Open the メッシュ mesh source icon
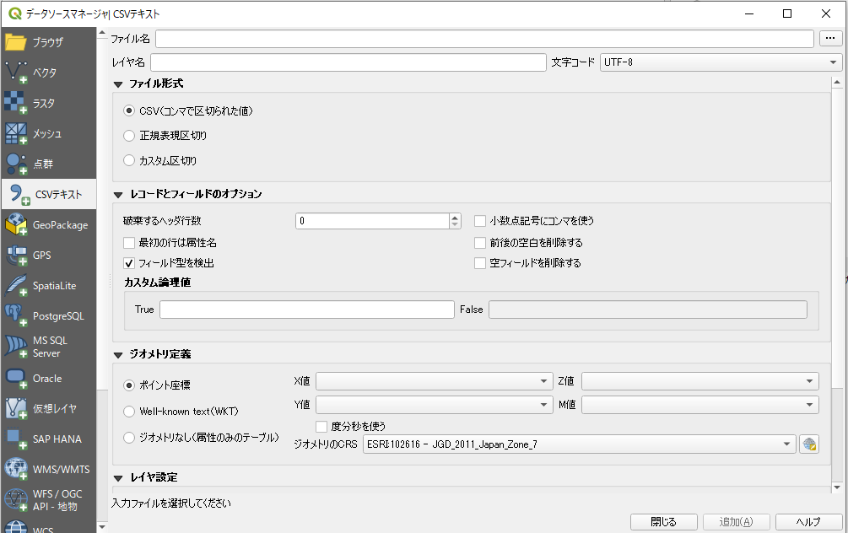 17,133
